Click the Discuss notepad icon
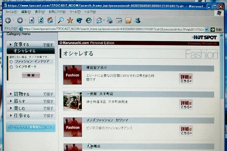 [x=128, y=21]
